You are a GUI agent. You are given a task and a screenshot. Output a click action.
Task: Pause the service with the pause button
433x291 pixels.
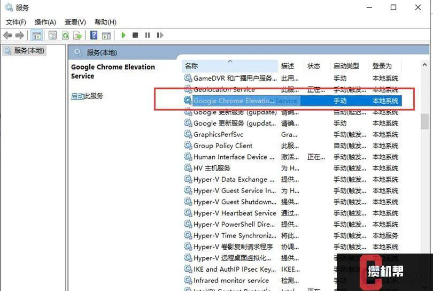tap(148, 35)
